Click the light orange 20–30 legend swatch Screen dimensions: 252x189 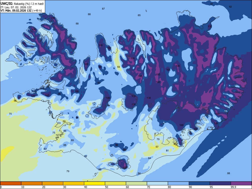[53, 183]
